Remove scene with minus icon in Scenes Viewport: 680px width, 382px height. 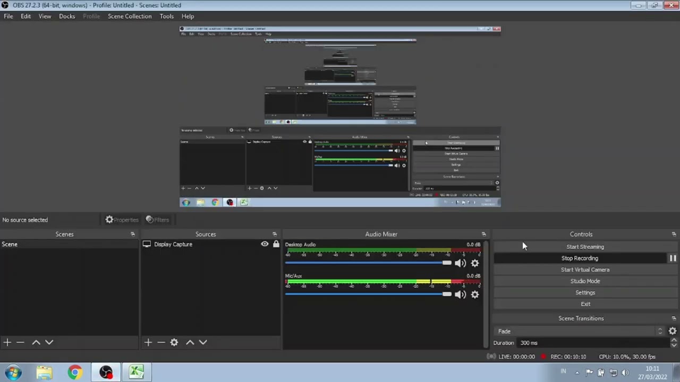(20, 342)
